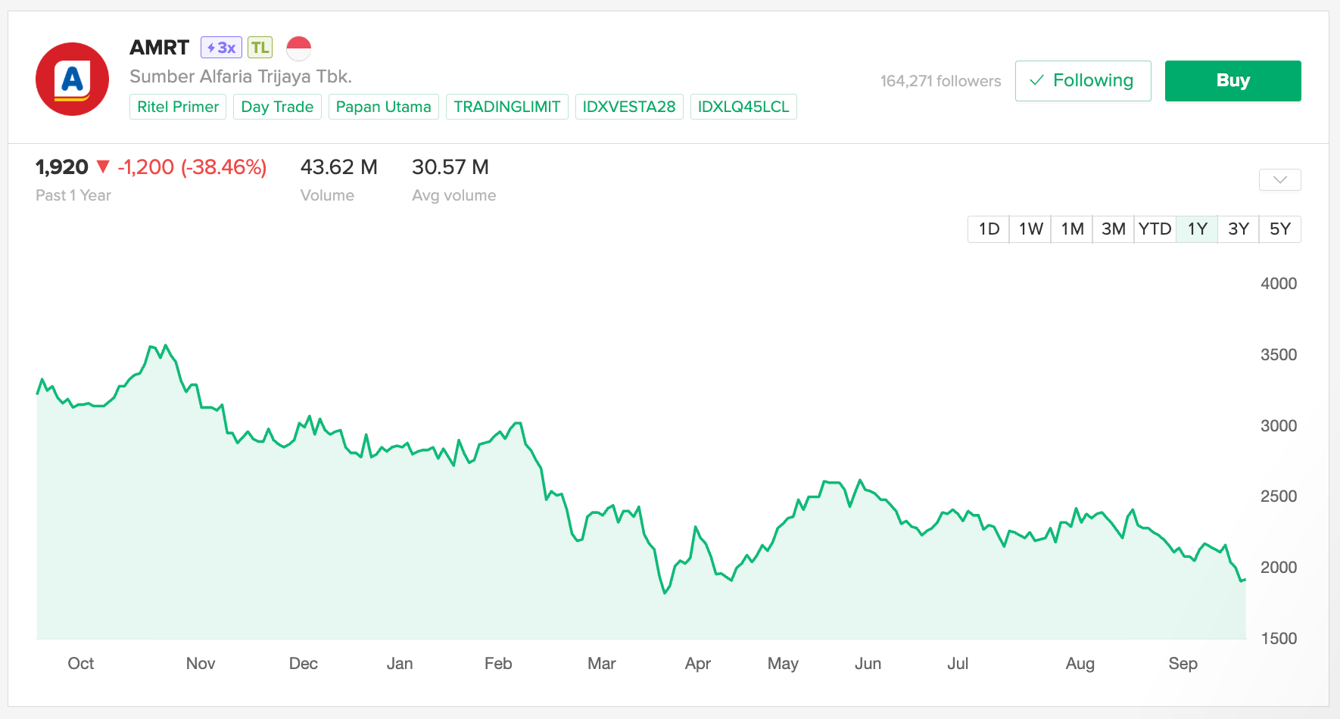Open the IDXLQ45LCL index tag

click(x=743, y=107)
